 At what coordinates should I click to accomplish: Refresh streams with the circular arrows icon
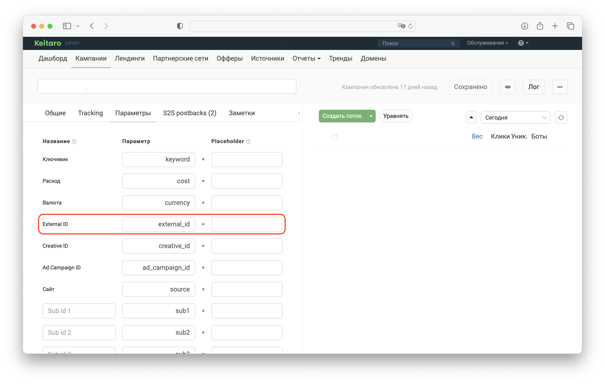[561, 117]
